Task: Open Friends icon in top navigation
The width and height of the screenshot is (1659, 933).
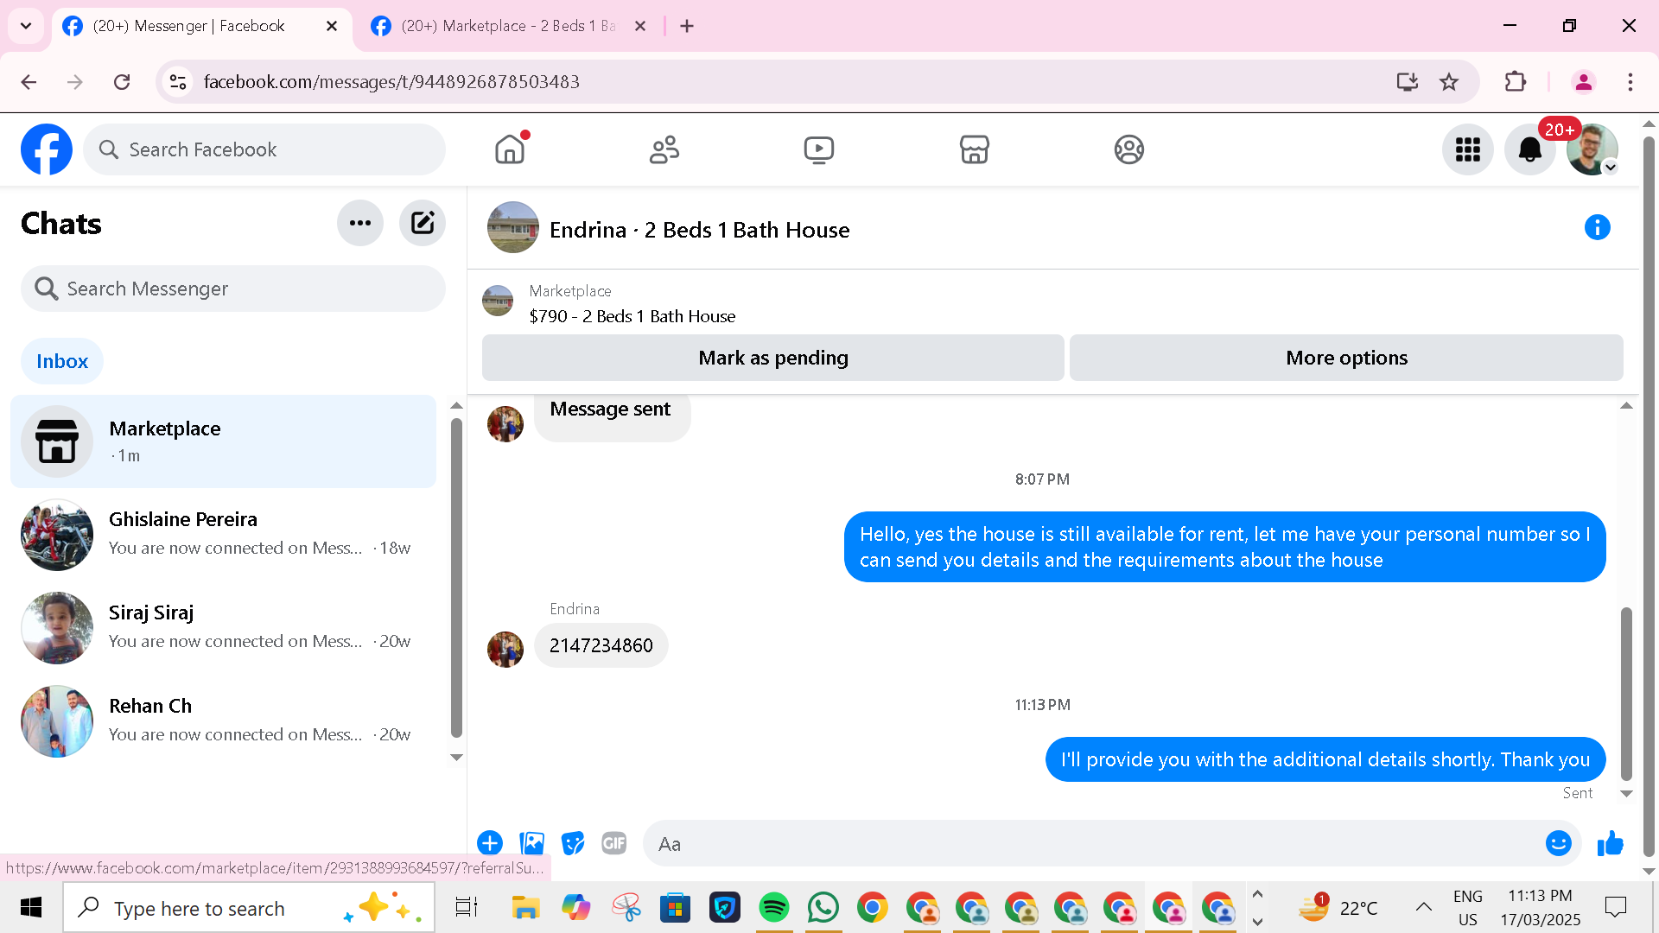Action: click(x=664, y=149)
